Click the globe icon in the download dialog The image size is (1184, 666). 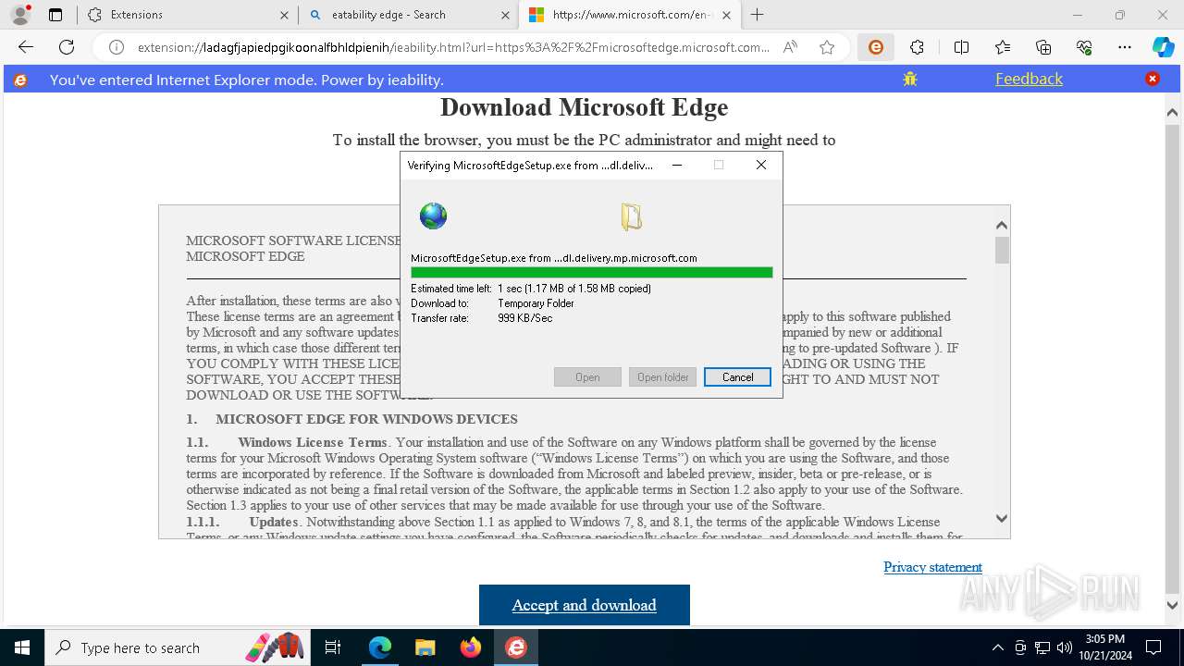433,216
